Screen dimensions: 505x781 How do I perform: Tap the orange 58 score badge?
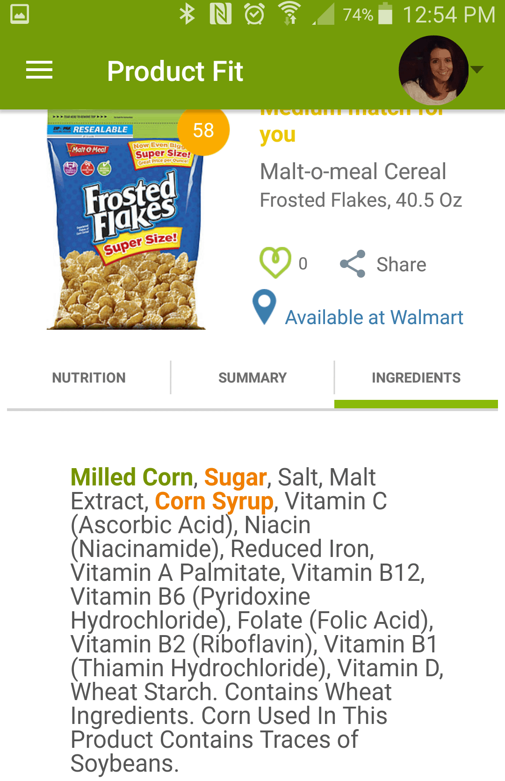203,130
